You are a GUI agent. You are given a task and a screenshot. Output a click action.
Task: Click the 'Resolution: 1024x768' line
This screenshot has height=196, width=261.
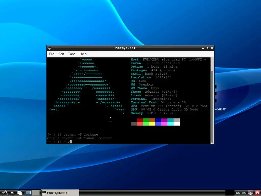(151, 77)
